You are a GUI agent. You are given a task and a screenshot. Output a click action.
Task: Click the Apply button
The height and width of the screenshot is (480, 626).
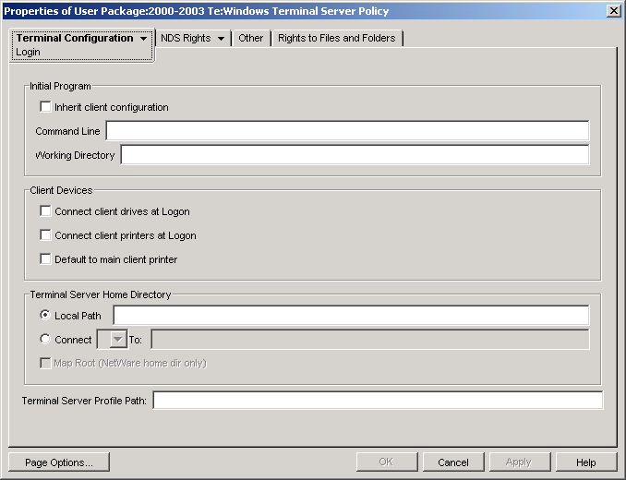[520, 462]
